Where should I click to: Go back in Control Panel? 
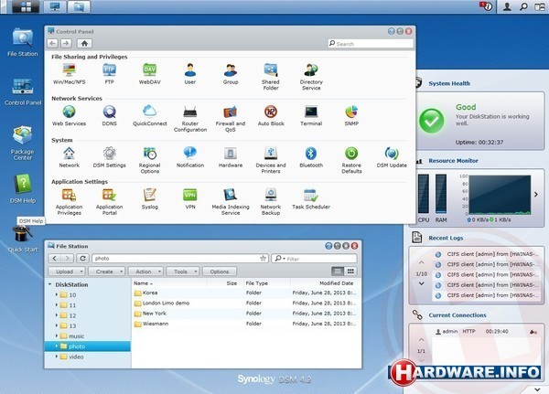pos(52,43)
